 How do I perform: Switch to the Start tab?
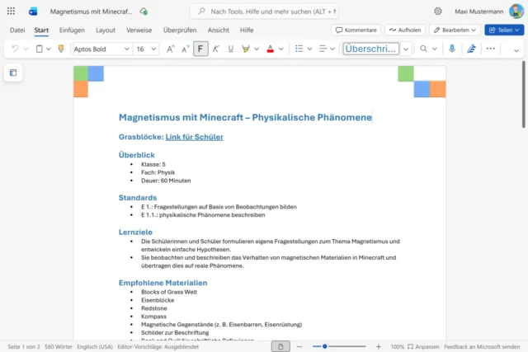coord(41,31)
